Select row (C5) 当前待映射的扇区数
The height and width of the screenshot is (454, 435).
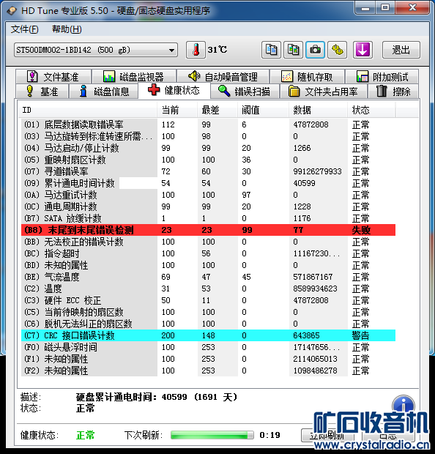[x=208, y=312]
